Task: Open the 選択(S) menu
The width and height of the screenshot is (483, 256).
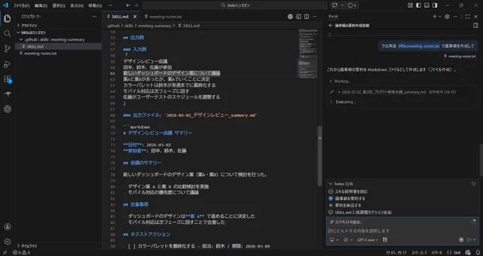Action: click(59, 6)
